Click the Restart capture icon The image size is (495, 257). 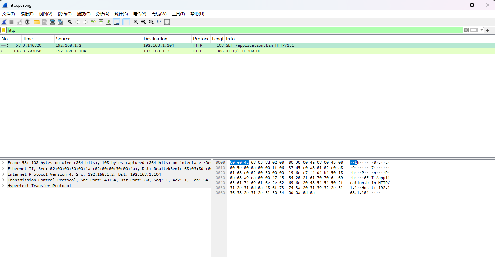[20, 22]
